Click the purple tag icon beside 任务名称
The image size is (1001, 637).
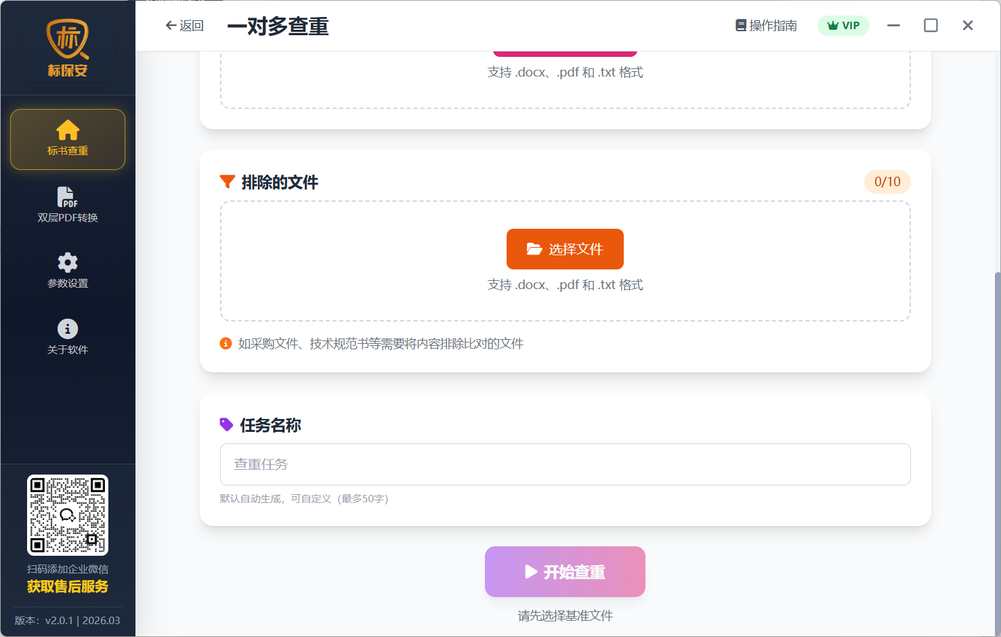tap(226, 424)
